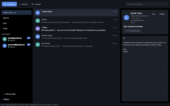This screenshot has width=170, height=106.
Task: Click the blue W Weekly Digest avatar
Action: [38, 37]
